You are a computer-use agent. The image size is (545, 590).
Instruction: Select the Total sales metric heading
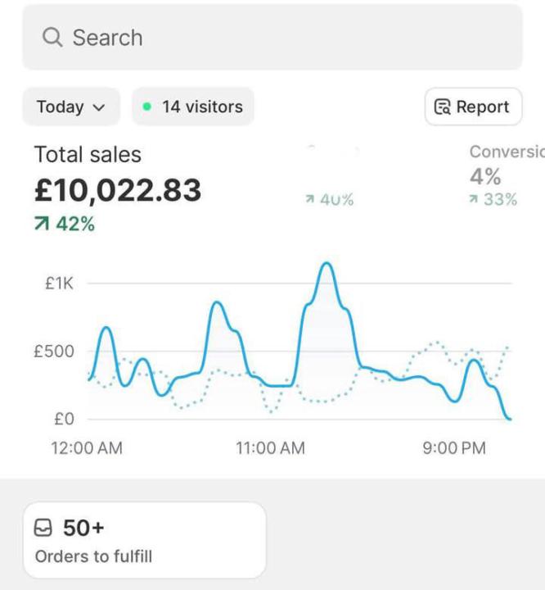coord(88,154)
